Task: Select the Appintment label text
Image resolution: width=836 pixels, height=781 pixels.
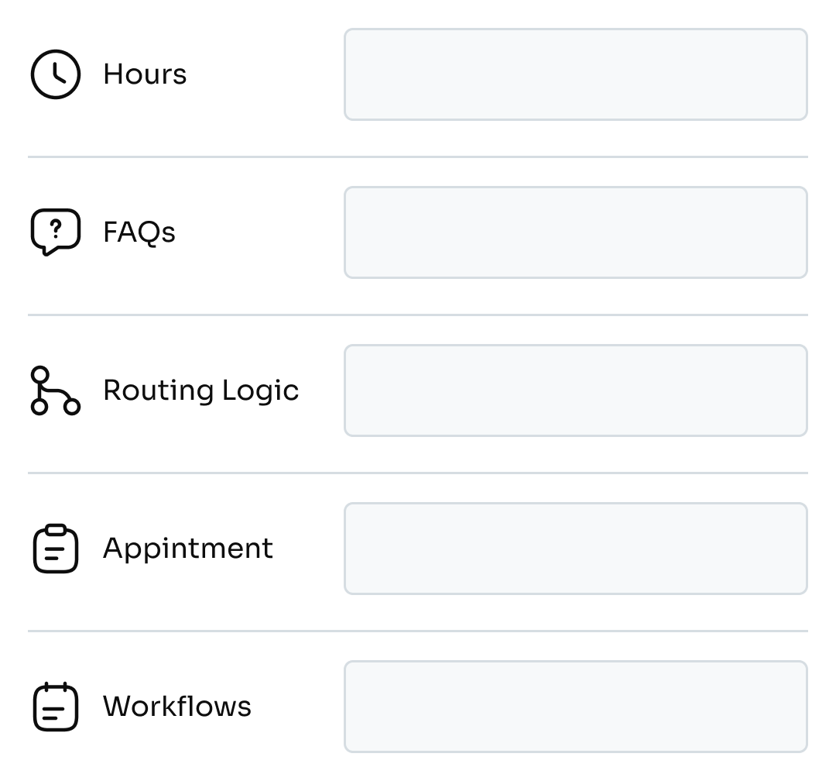Action: click(188, 548)
